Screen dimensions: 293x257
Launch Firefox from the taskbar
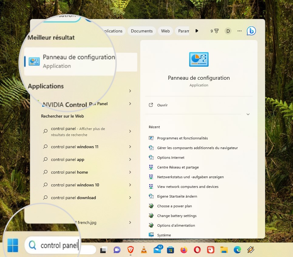[184, 250]
